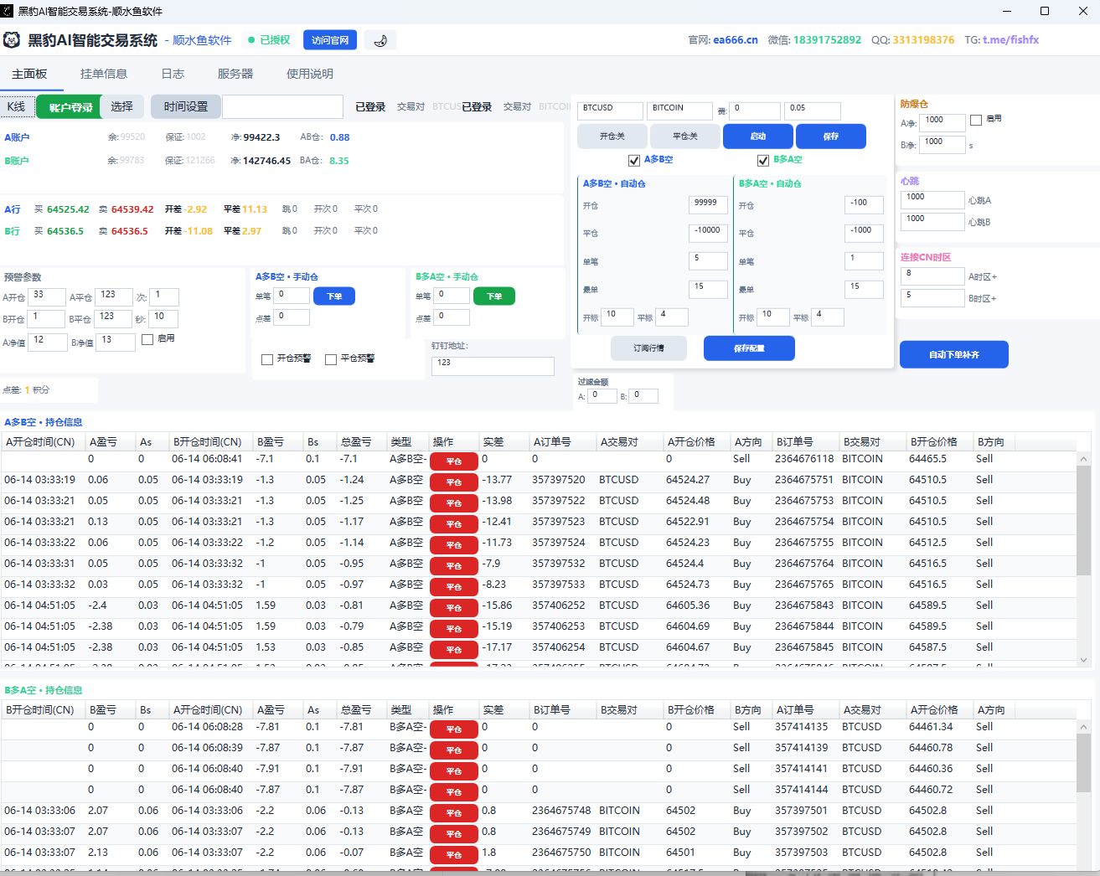Click the 自动下单补齐 button

(x=954, y=354)
